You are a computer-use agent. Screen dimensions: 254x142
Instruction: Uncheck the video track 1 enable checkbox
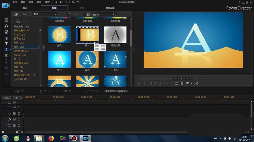coord(14,107)
